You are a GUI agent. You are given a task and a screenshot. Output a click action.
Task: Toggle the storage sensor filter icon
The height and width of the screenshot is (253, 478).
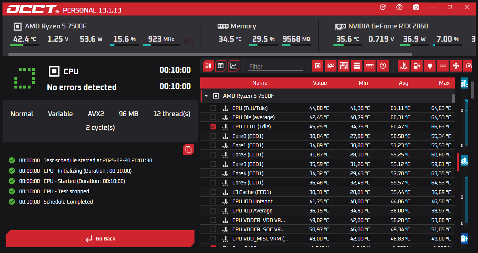point(356,66)
